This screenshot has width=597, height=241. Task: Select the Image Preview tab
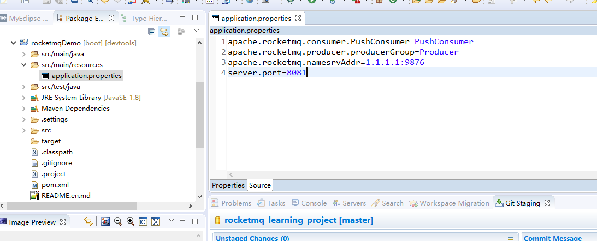[32, 222]
